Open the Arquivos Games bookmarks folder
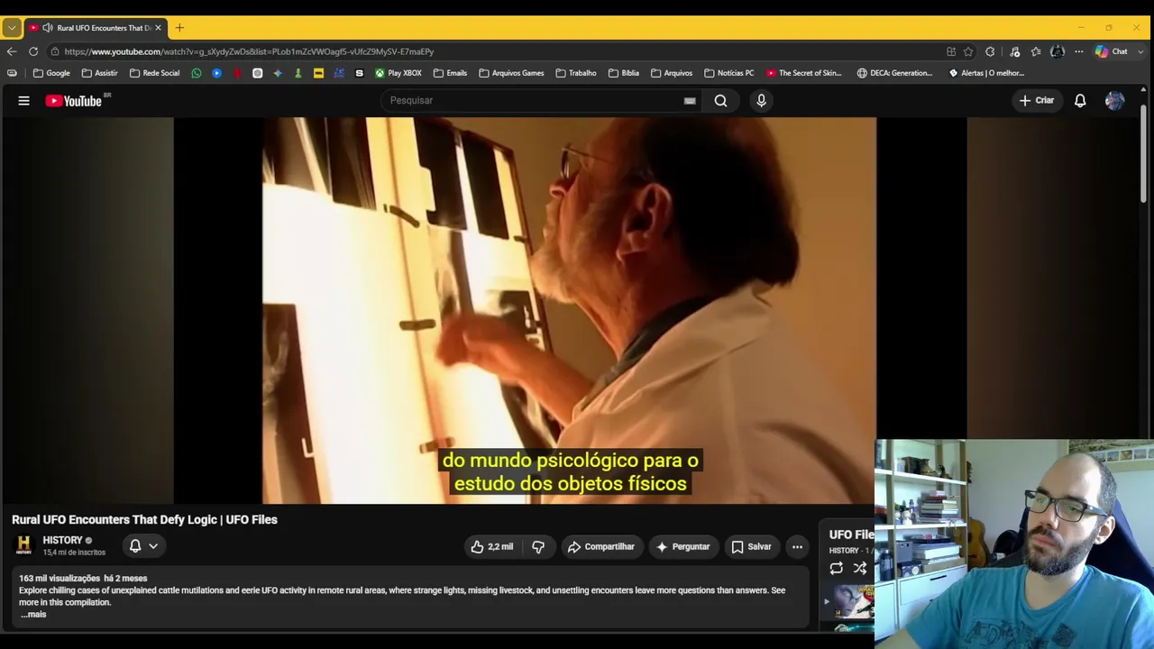The width and height of the screenshot is (1154, 649). click(x=511, y=73)
